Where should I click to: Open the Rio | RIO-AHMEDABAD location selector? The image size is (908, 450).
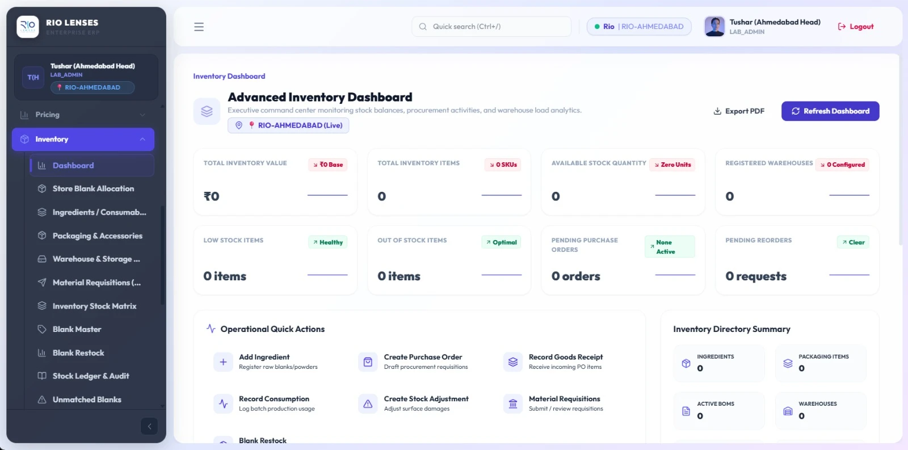[639, 27]
